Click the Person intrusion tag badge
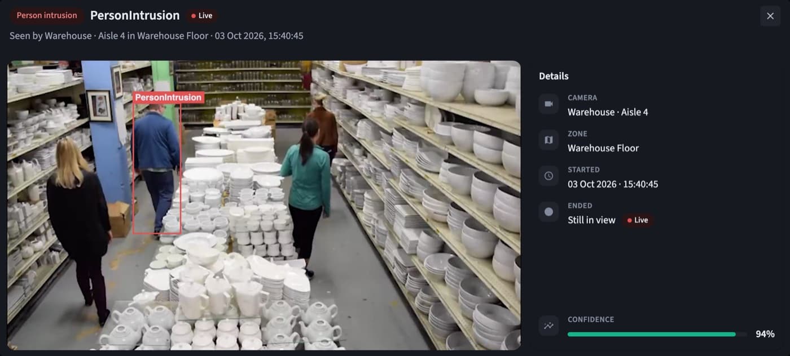The height and width of the screenshot is (356, 790). (47, 16)
